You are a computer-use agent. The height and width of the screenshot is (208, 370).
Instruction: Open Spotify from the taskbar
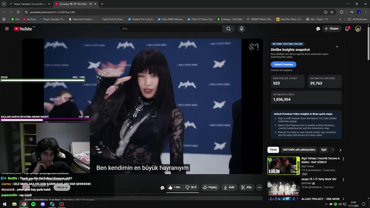point(33,204)
